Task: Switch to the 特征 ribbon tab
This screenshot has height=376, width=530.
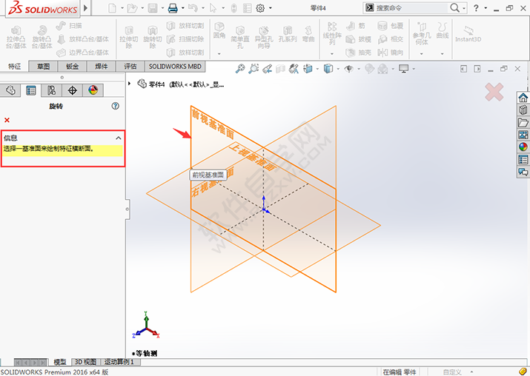Action: click(x=14, y=67)
